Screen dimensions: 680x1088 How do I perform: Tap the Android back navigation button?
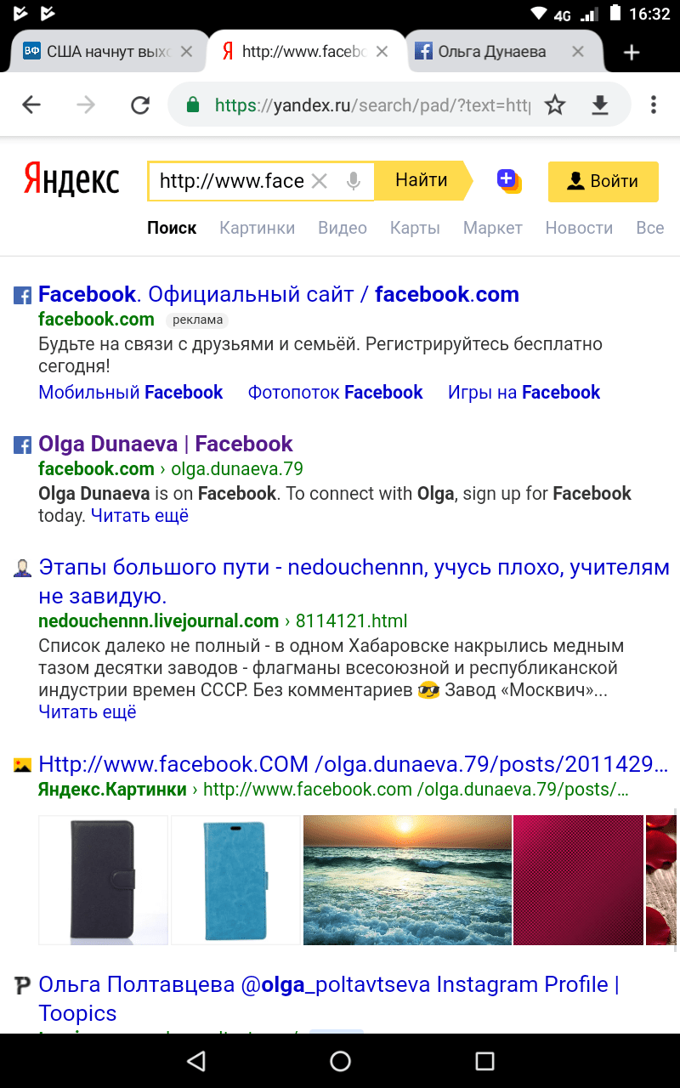coord(196,1061)
